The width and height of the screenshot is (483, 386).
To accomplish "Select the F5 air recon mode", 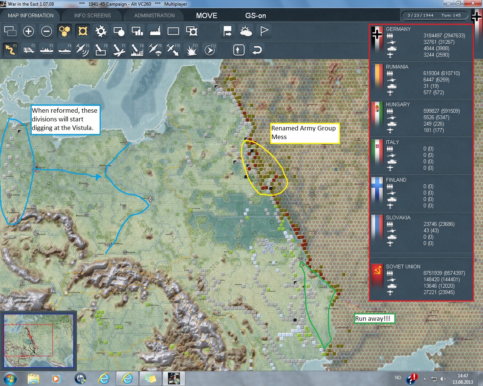I will point(83,50).
